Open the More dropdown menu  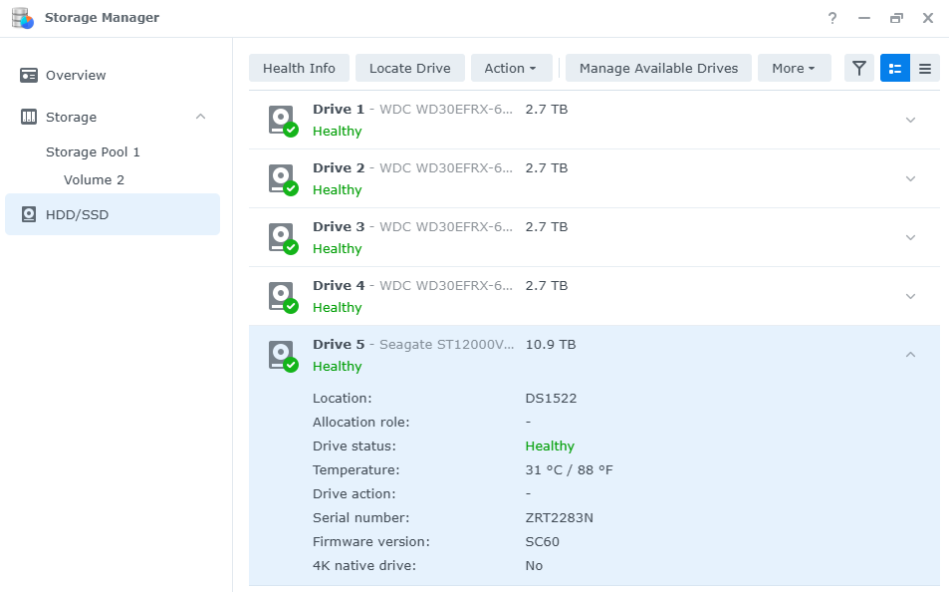[x=794, y=68]
